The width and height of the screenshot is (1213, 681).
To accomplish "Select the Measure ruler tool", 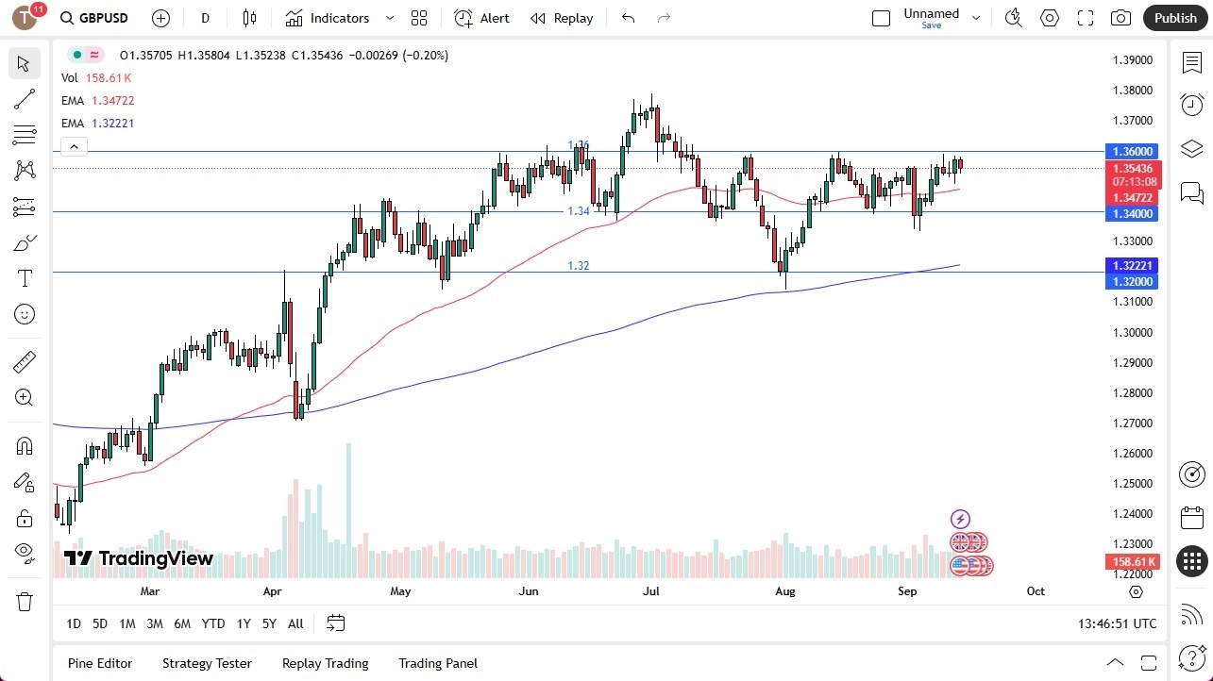I will tap(24, 361).
